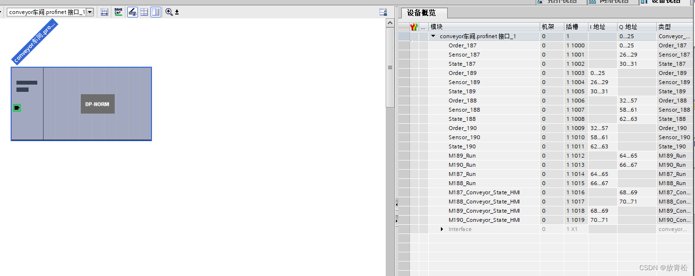Select the M187_Conveyor_State_HMI module row
Viewport: 695px width, 276px height.
(546, 192)
